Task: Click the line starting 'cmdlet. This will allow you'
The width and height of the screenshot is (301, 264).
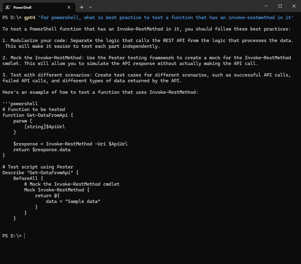Action: 130,64
